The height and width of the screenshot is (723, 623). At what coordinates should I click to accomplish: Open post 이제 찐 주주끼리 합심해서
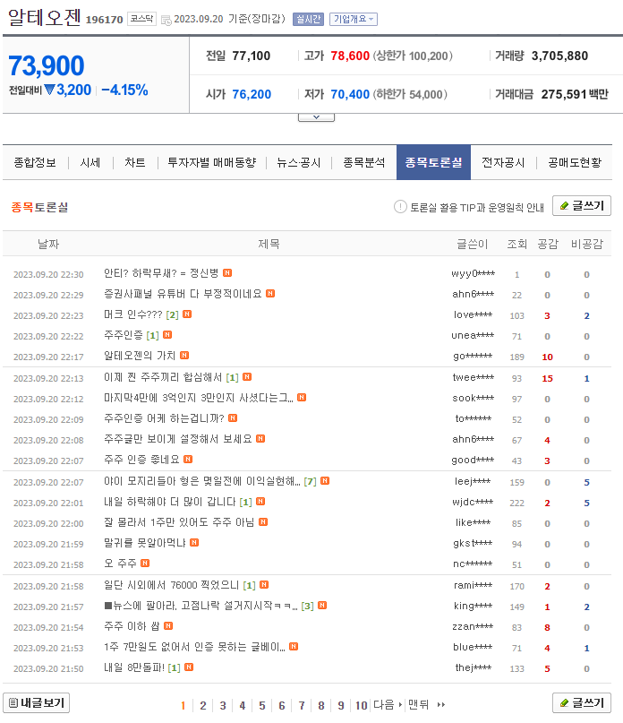163,377
